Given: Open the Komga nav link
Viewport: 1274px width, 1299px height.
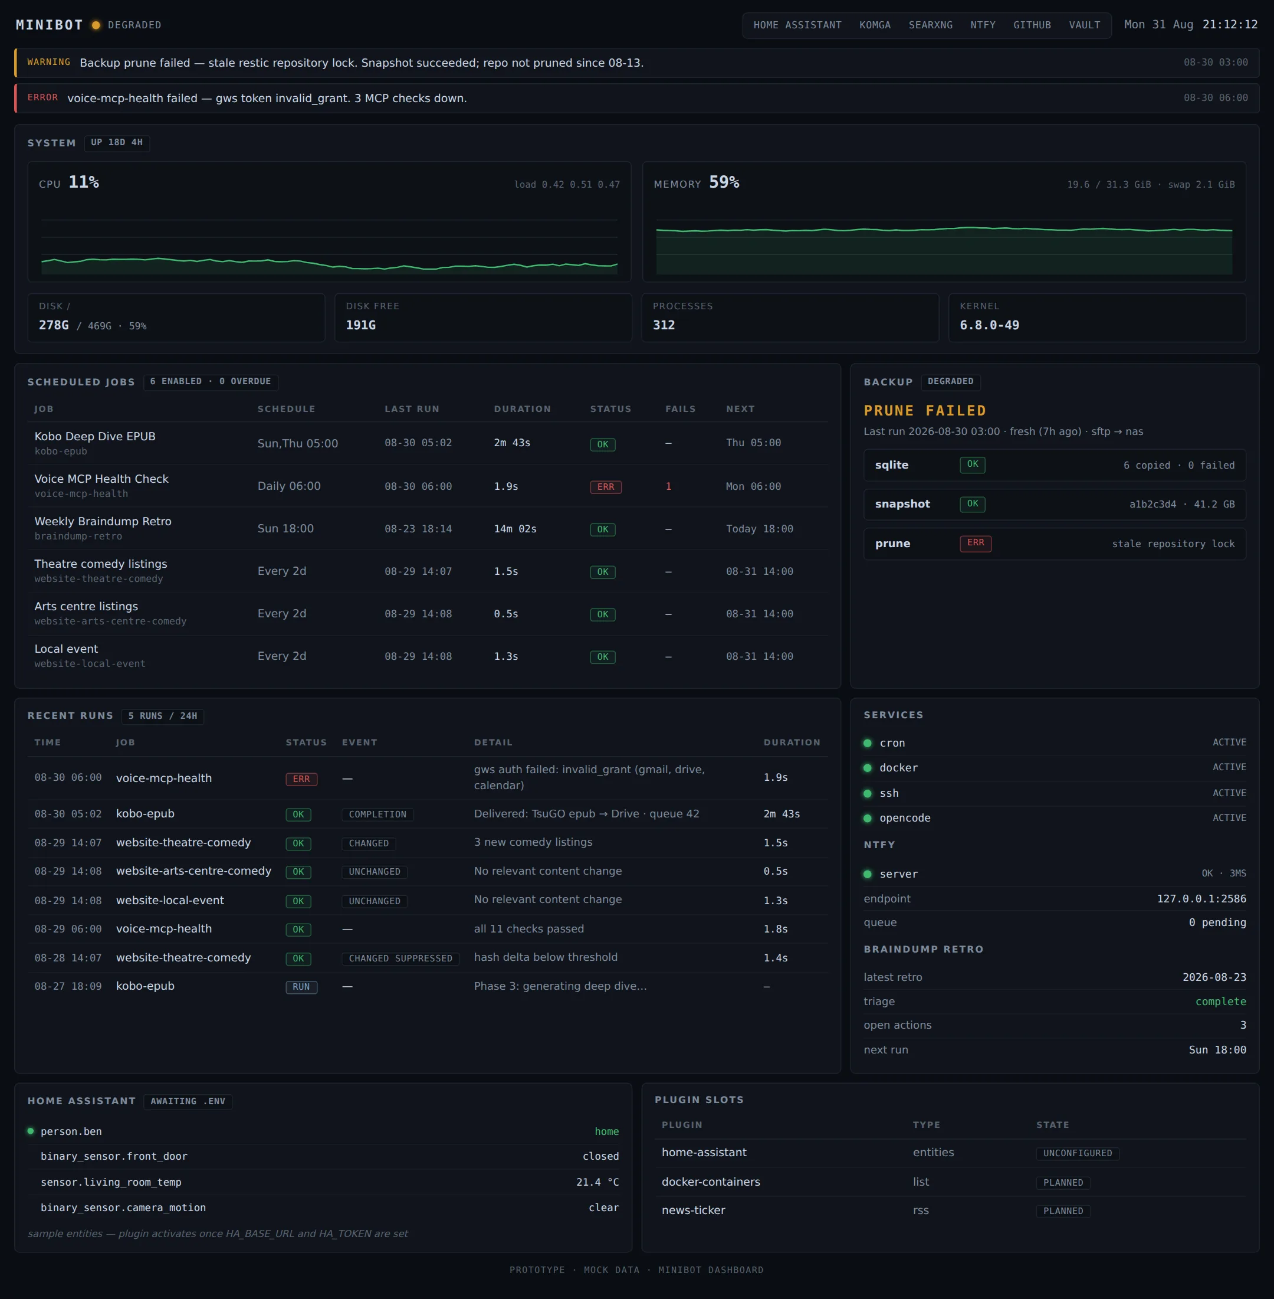Looking at the screenshot, I should 875,25.
